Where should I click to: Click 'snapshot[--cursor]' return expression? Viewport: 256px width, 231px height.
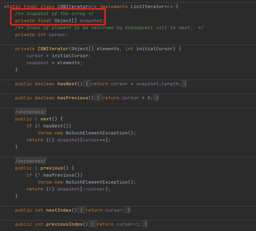point(82,189)
